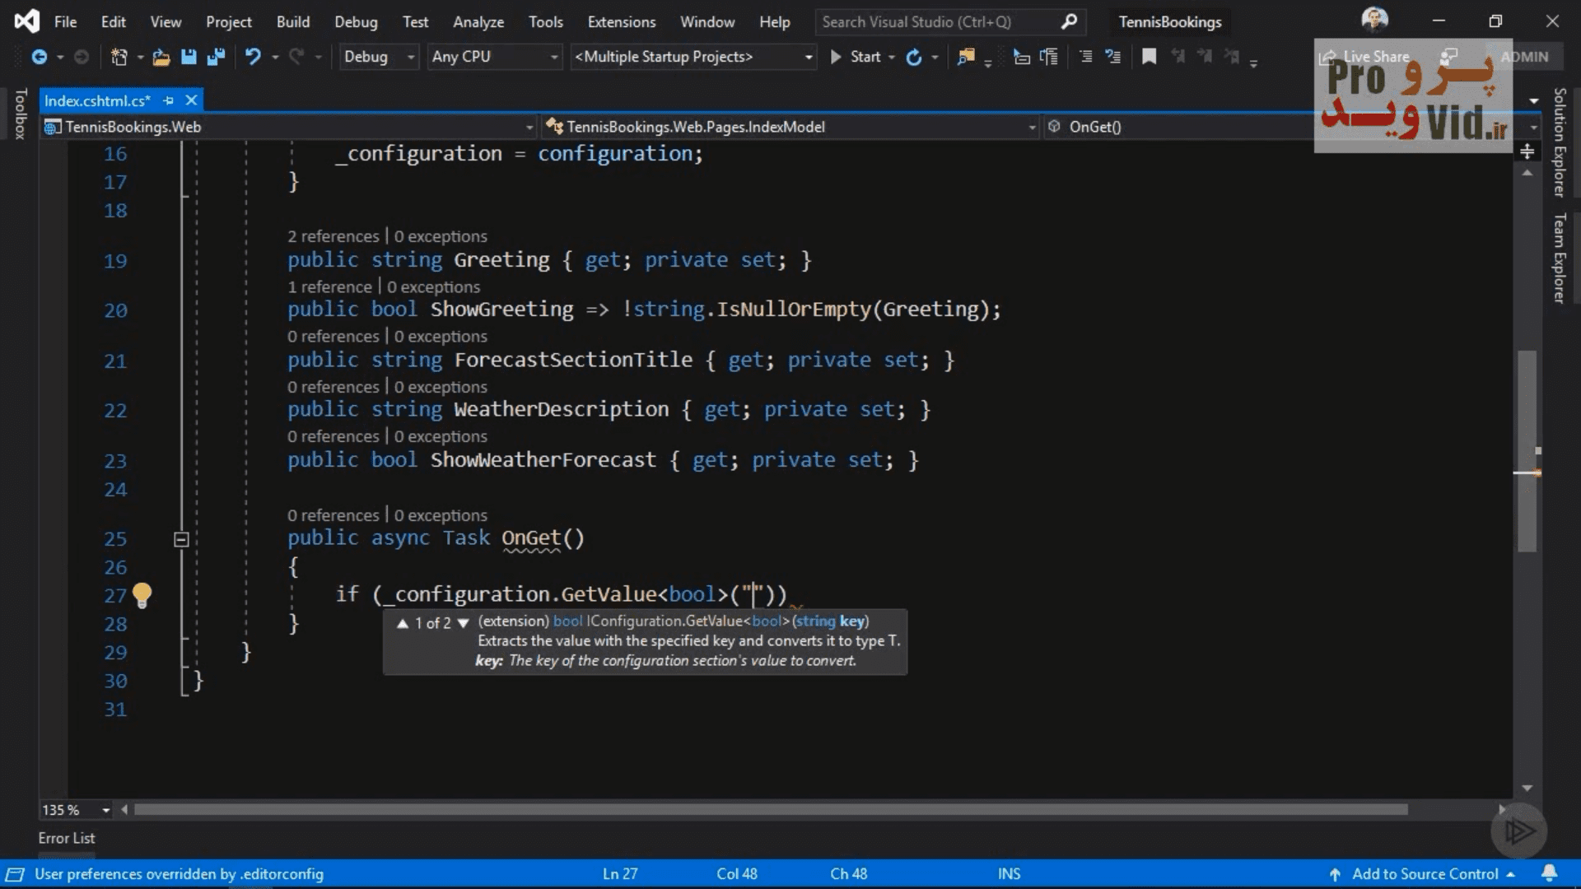Open the Extensions menu
The width and height of the screenshot is (1581, 889).
tap(622, 22)
